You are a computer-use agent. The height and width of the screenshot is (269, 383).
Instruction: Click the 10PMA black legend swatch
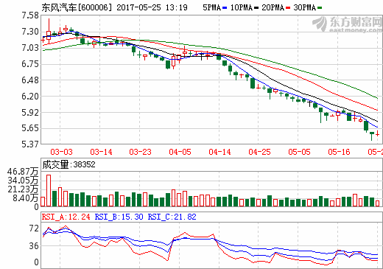[256, 8]
